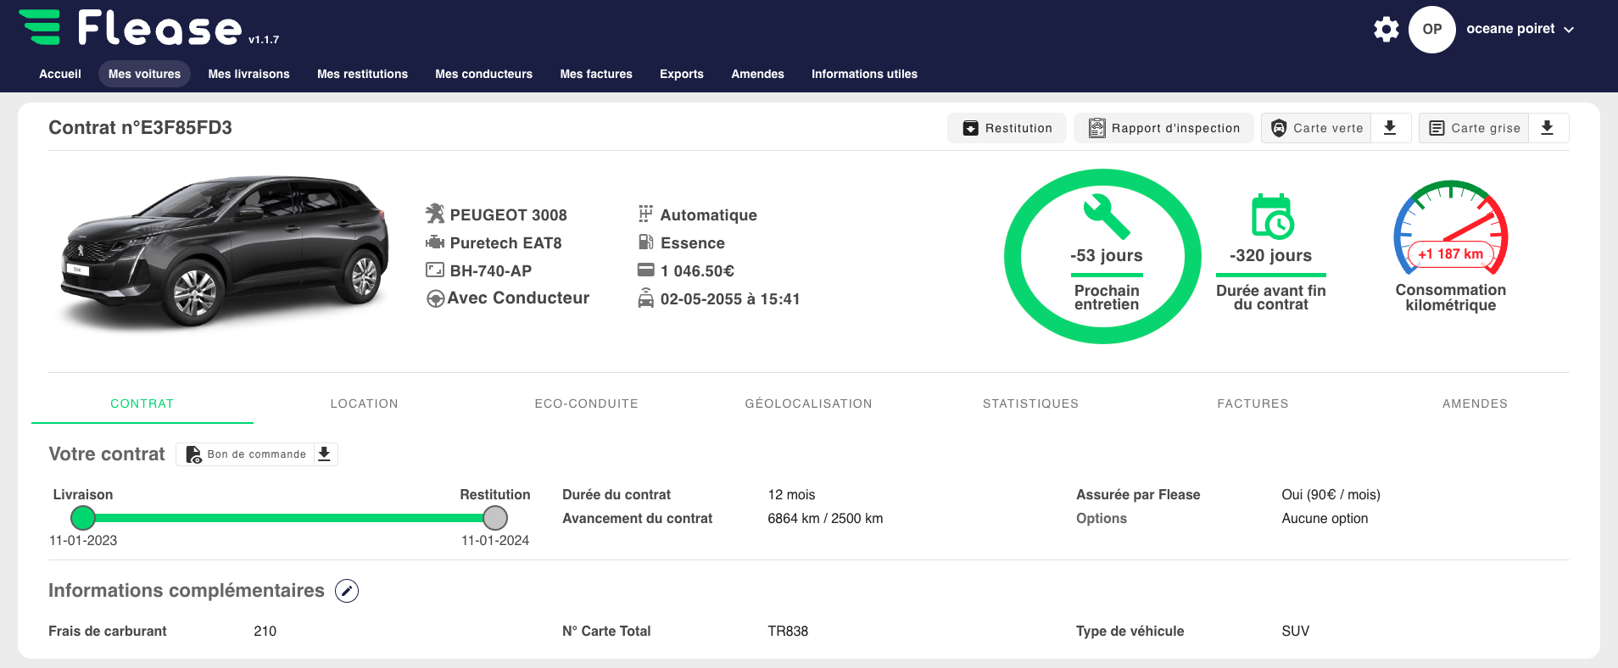Click the Restitution end marker on timeline
Screen dimensions: 1618x668
[x=495, y=517]
